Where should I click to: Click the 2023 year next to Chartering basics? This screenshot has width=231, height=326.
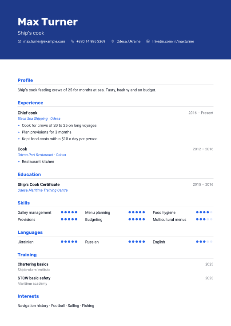[209, 264]
